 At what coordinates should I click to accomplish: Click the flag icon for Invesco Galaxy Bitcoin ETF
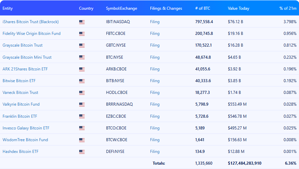pyautogui.click(x=82, y=128)
